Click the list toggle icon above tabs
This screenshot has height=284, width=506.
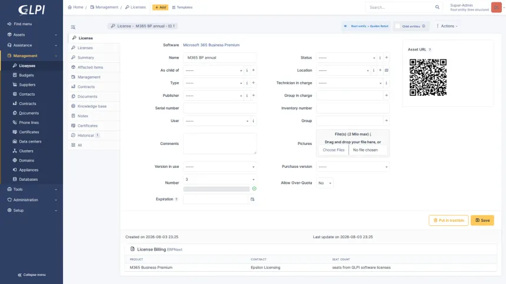74,28
